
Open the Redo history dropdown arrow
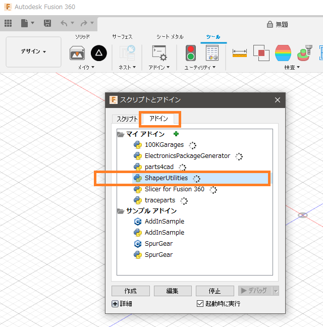click(x=92, y=23)
